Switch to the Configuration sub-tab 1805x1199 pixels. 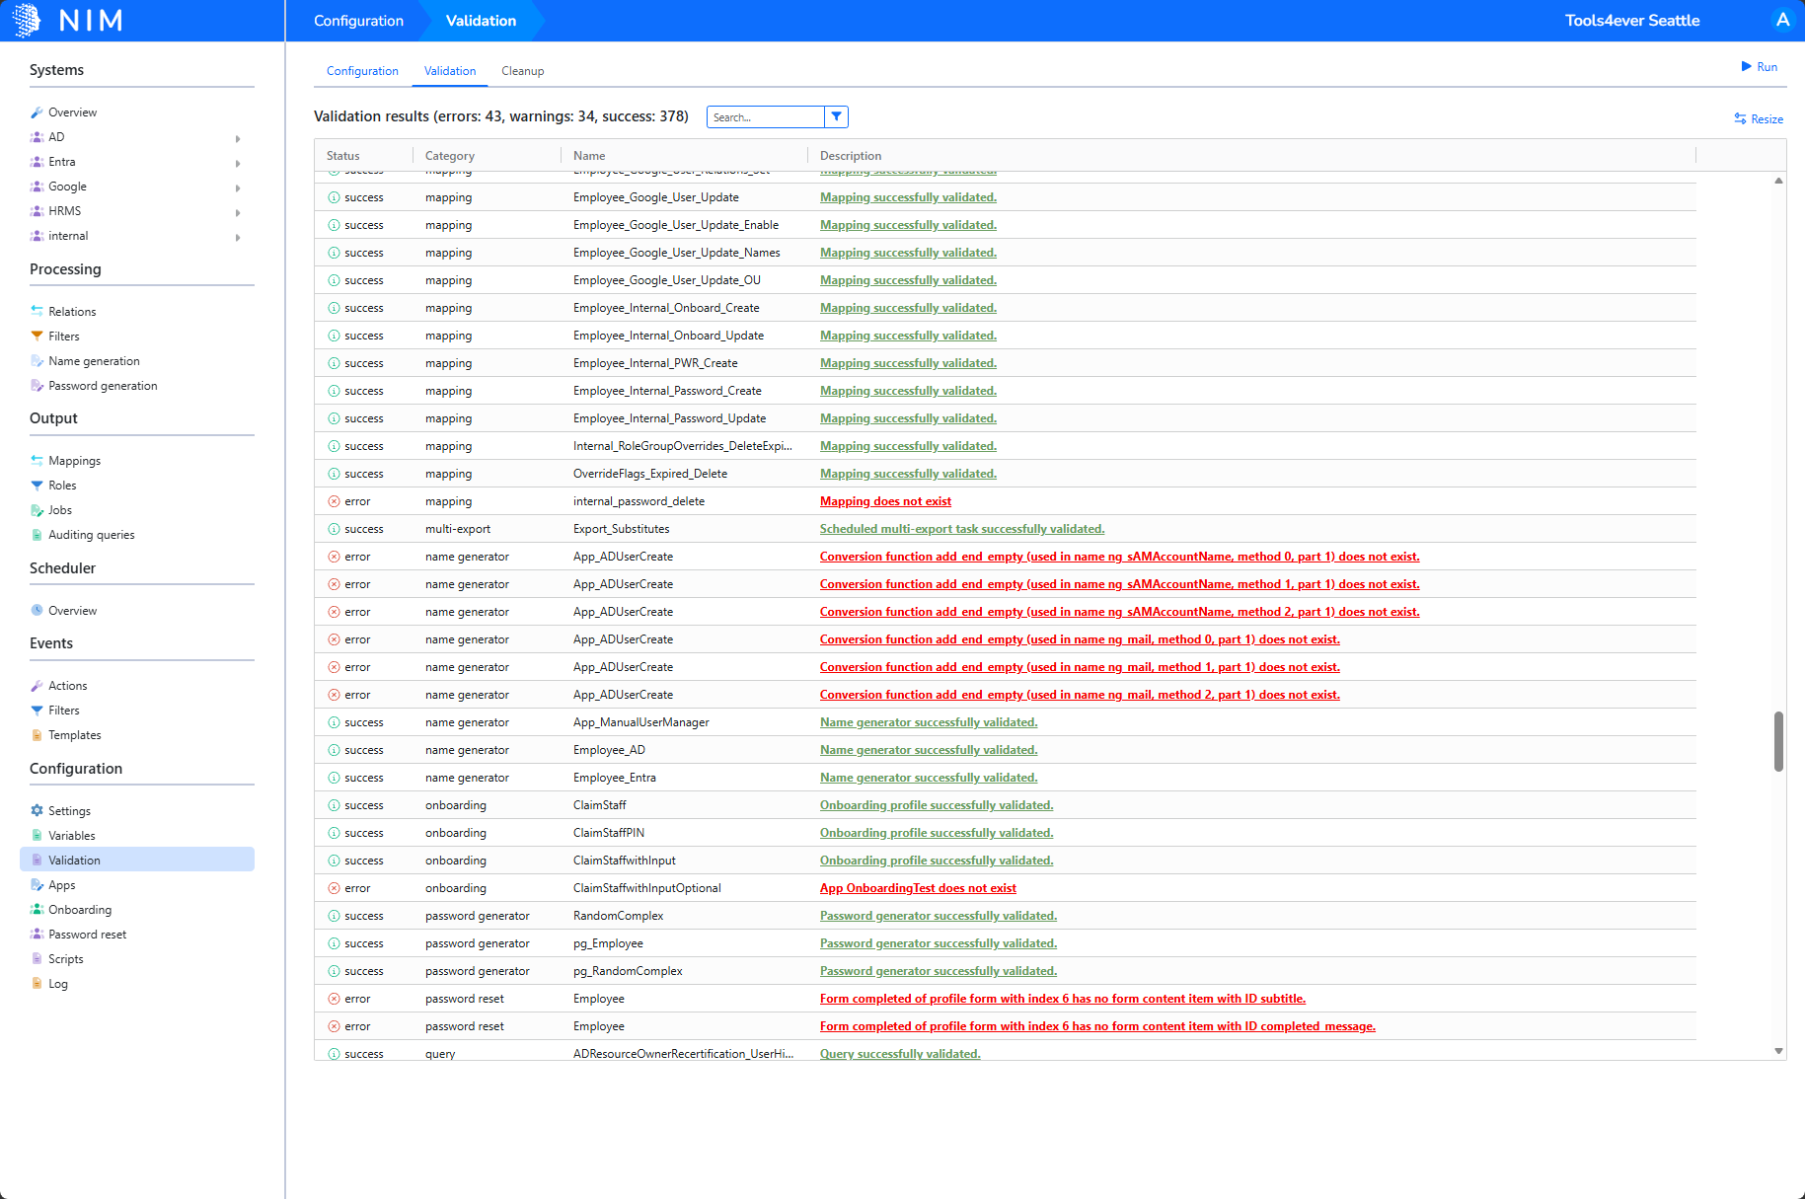click(x=362, y=71)
